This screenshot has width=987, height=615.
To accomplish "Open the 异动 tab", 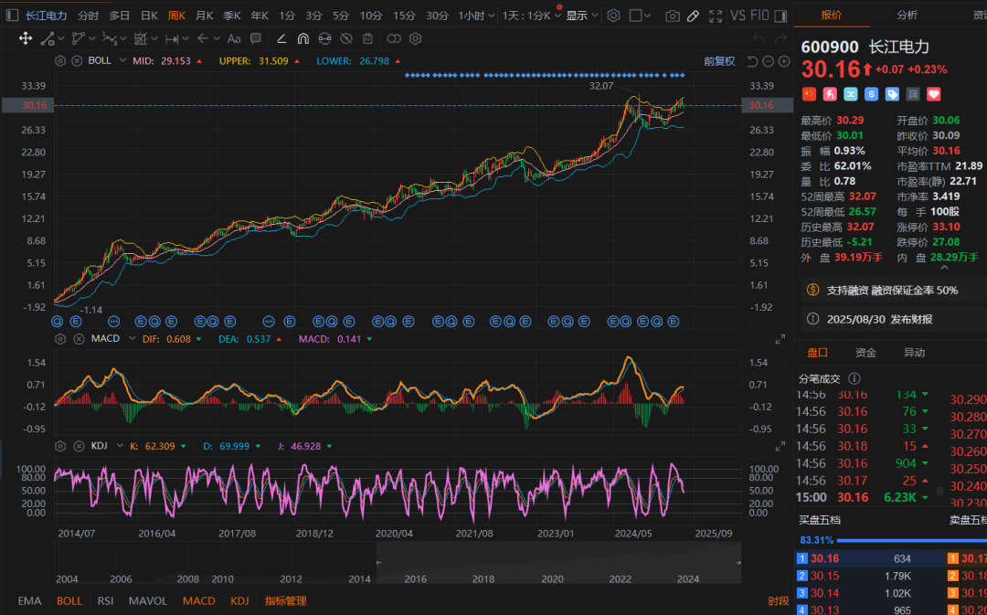I will [x=914, y=353].
